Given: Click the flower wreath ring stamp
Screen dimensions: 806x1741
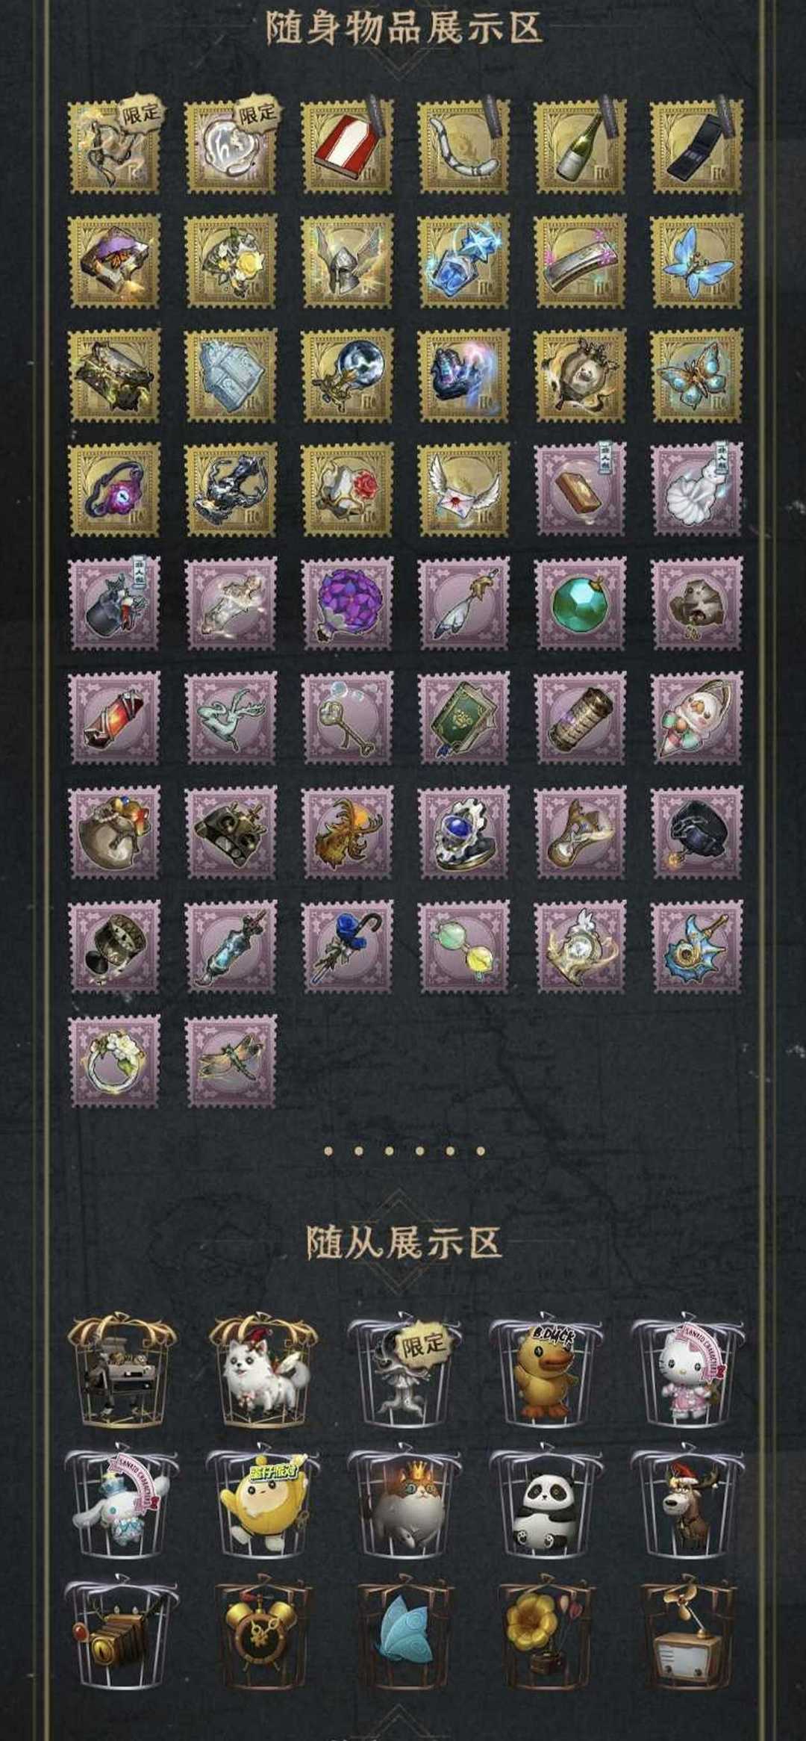Looking at the screenshot, I should (114, 1061).
